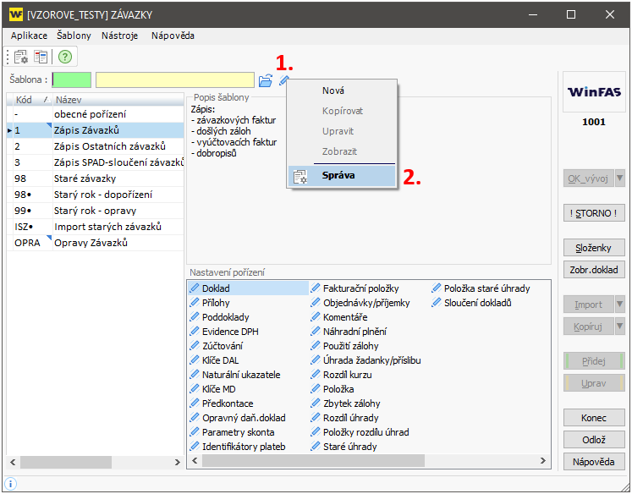
Task: Select the 'Zápis Závazků' row
Action: [96, 130]
